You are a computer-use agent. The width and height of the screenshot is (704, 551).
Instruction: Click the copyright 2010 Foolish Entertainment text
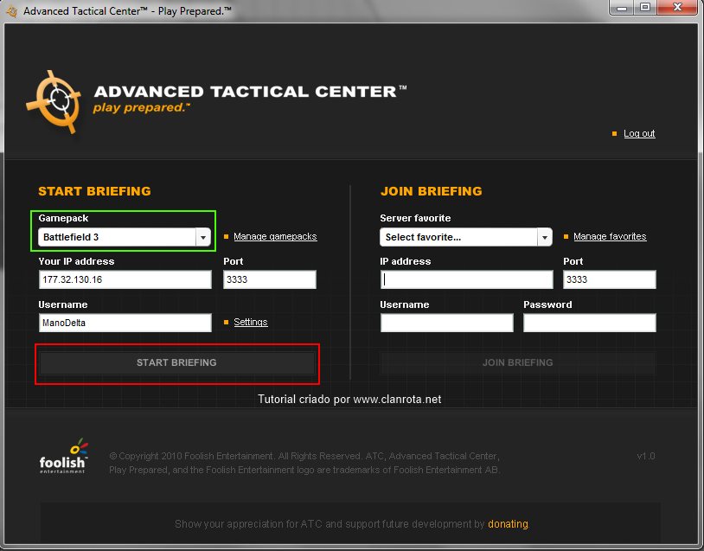pyautogui.click(x=304, y=463)
